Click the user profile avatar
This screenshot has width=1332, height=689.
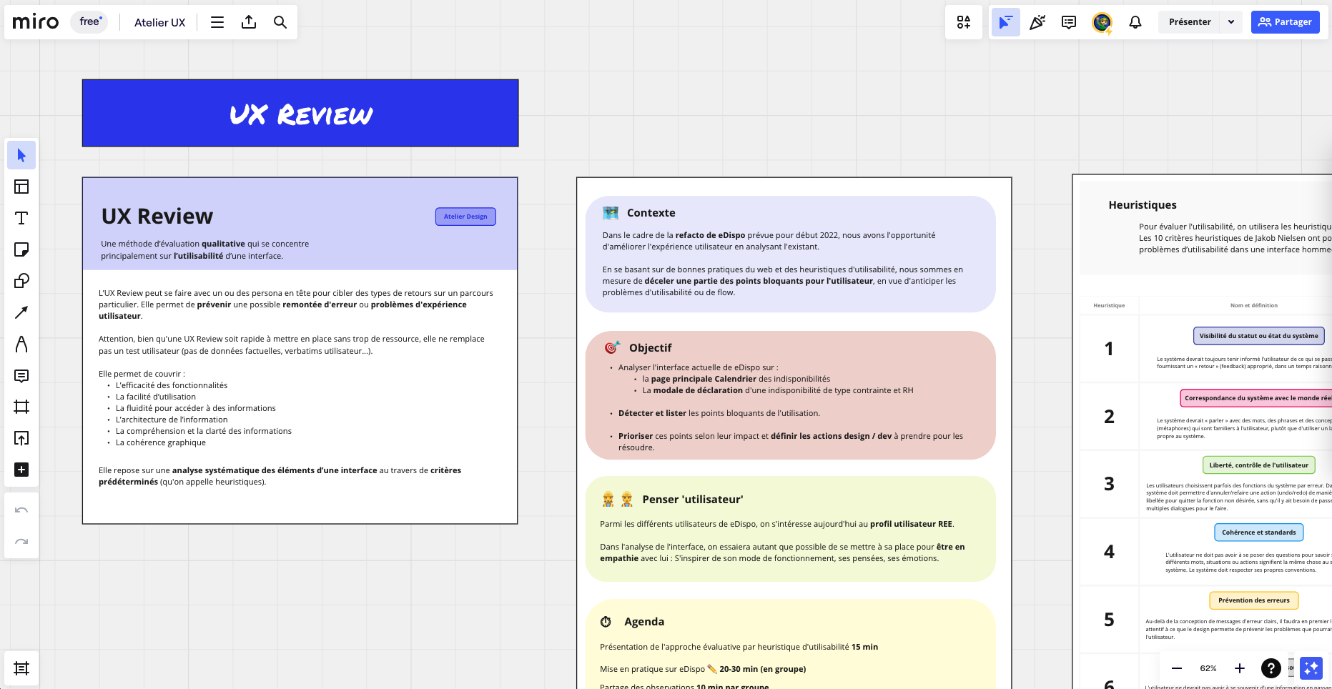[1102, 22]
